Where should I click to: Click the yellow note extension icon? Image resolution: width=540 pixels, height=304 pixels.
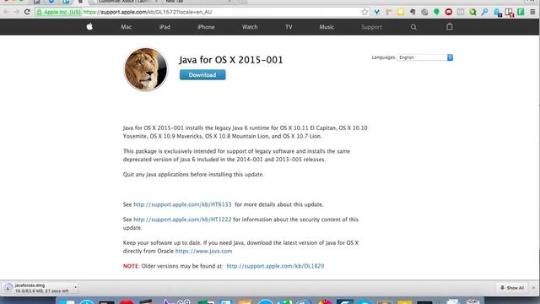401,12
